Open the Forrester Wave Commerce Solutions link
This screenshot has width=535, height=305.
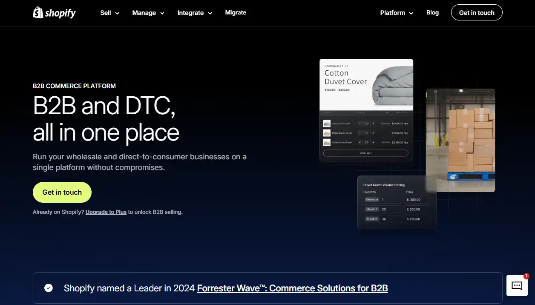292,288
